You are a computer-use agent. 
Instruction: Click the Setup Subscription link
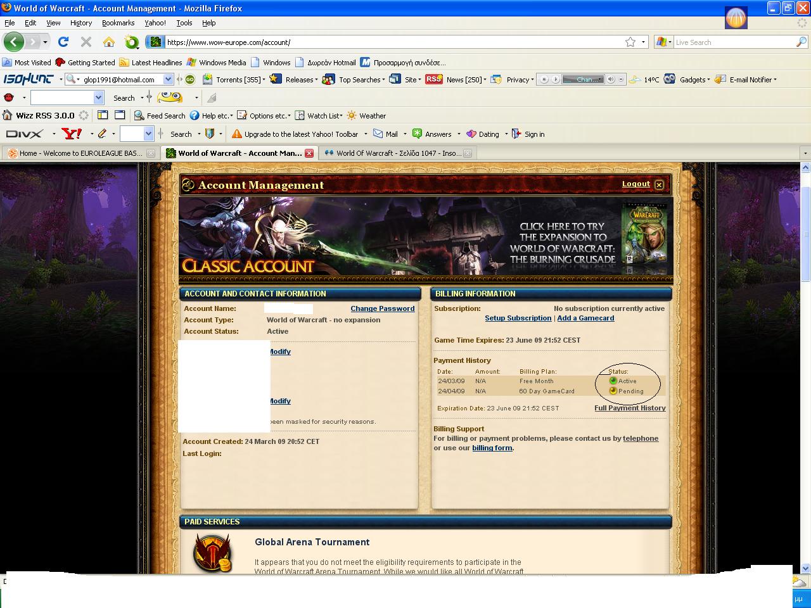[518, 318]
